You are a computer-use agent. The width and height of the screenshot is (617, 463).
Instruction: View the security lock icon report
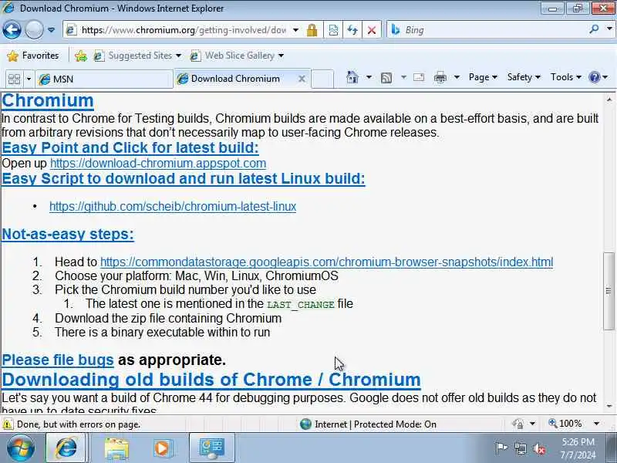tap(312, 30)
